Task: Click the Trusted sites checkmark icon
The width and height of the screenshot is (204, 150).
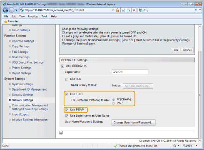Action: (115, 146)
